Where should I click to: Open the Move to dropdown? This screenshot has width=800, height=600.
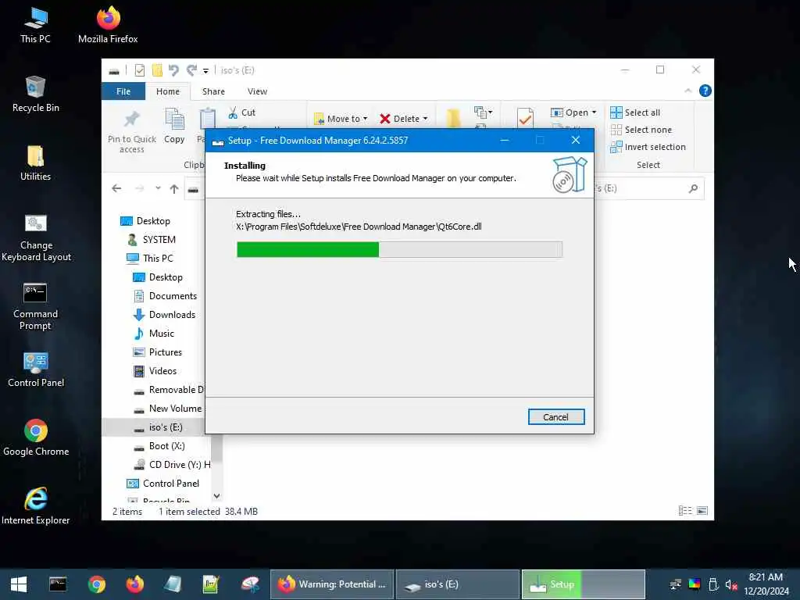click(341, 119)
